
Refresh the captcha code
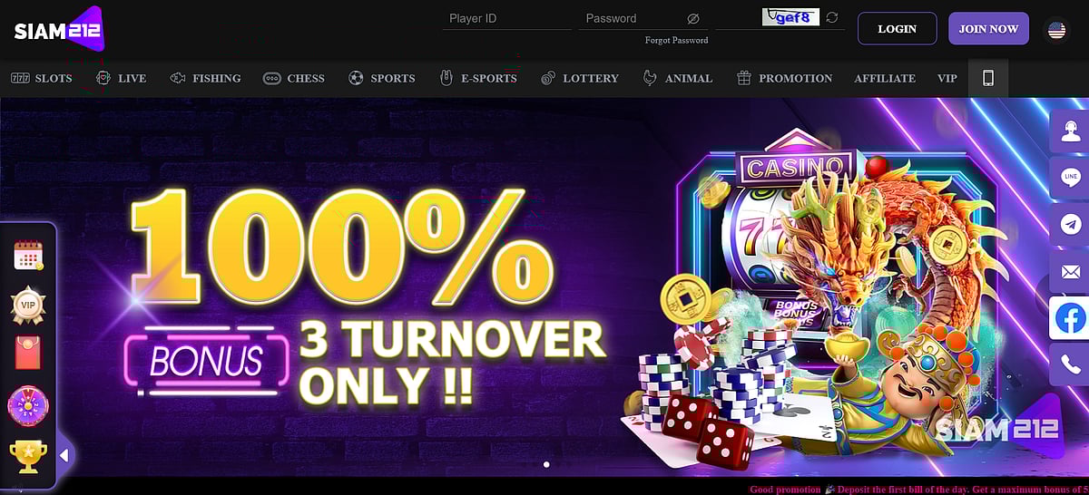click(x=832, y=17)
